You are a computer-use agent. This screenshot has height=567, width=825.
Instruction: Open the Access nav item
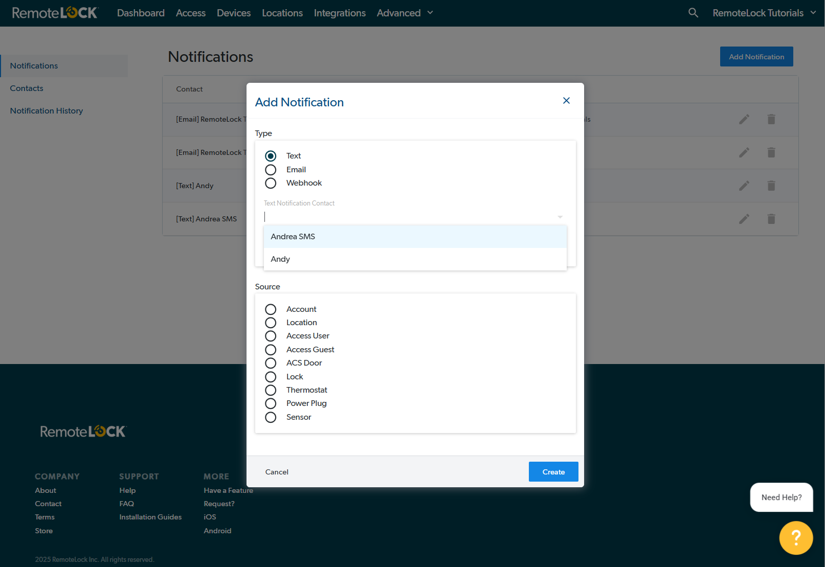pyautogui.click(x=191, y=13)
